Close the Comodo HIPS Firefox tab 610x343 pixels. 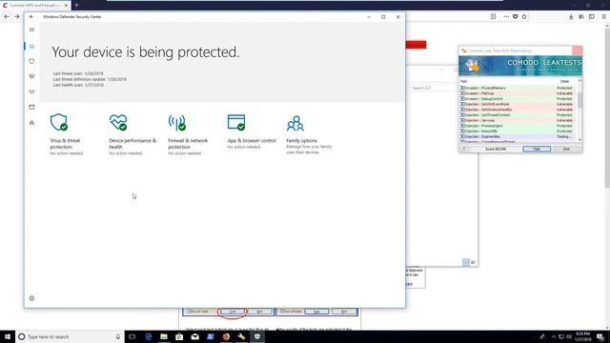(66, 6)
